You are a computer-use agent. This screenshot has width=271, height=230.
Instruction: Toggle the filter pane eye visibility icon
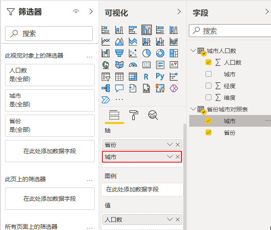[x=76, y=12]
